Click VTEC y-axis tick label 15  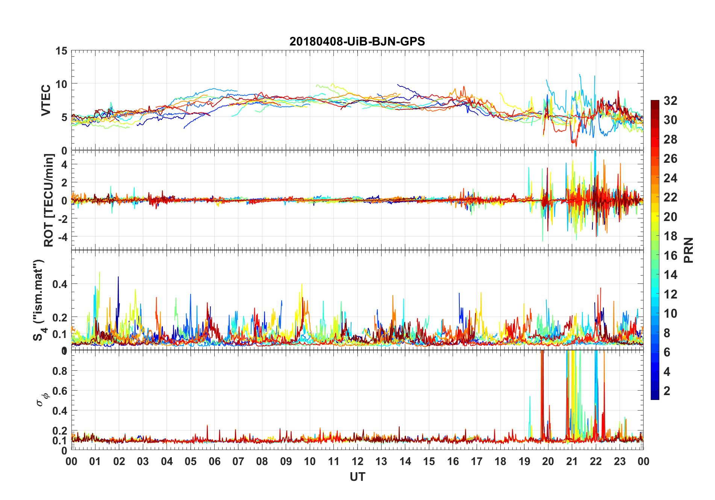click(x=61, y=51)
